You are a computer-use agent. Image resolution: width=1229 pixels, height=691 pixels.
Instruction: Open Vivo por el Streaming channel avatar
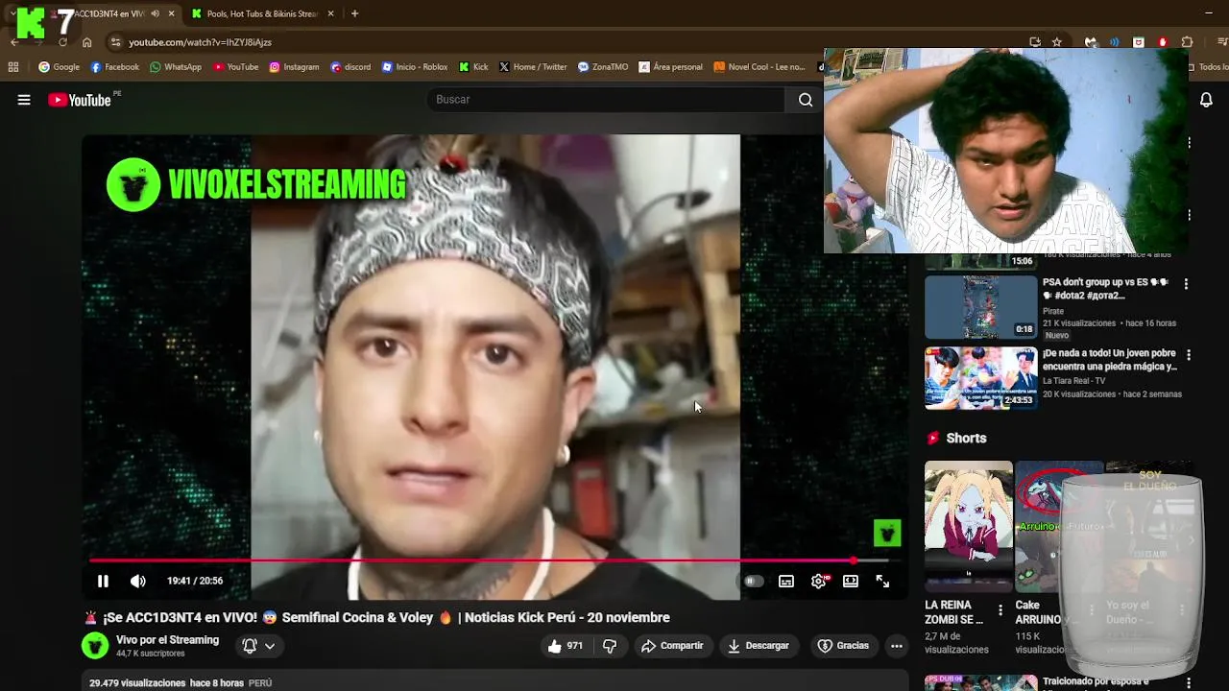95,646
